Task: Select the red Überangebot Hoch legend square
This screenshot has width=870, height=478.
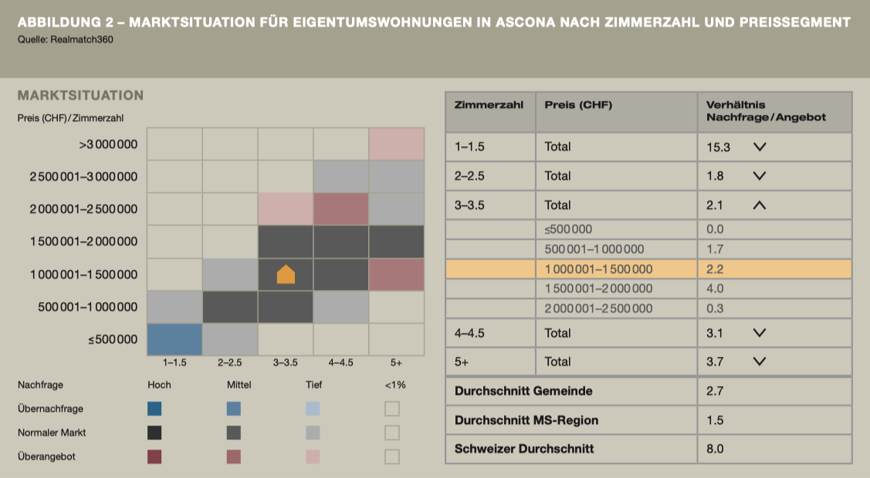Action: (154, 456)
